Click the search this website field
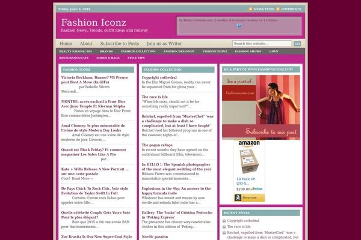This screenshot has height=240, width=361. click(x=262, y=43)
